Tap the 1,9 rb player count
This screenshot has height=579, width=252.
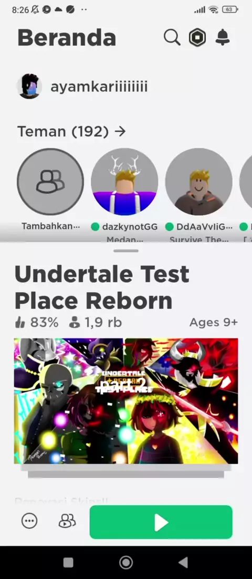(x=96, y=323)
